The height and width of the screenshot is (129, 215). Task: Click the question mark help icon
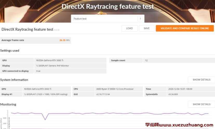[x=140, y=19]
